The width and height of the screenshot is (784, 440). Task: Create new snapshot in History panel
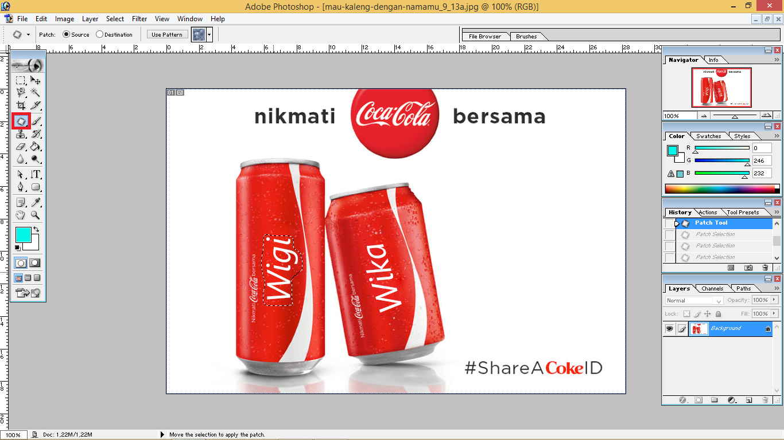(748, 268)
